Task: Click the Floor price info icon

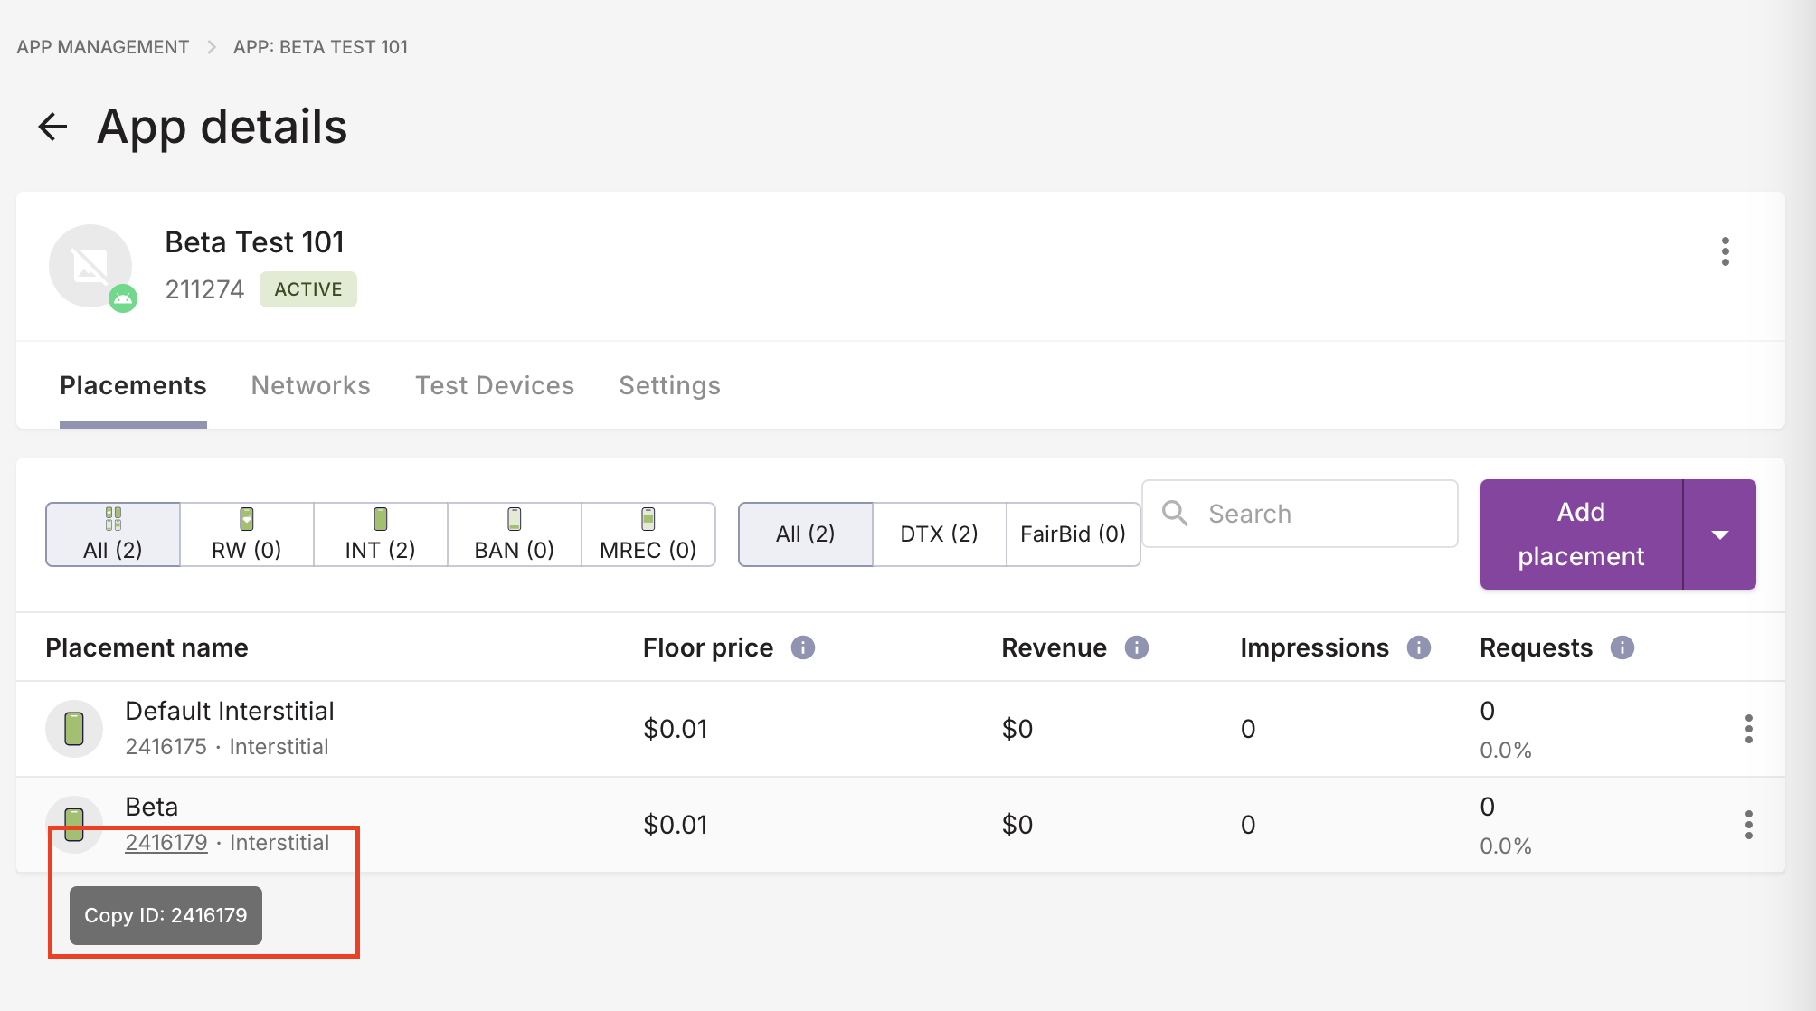Action: point(802,647)
